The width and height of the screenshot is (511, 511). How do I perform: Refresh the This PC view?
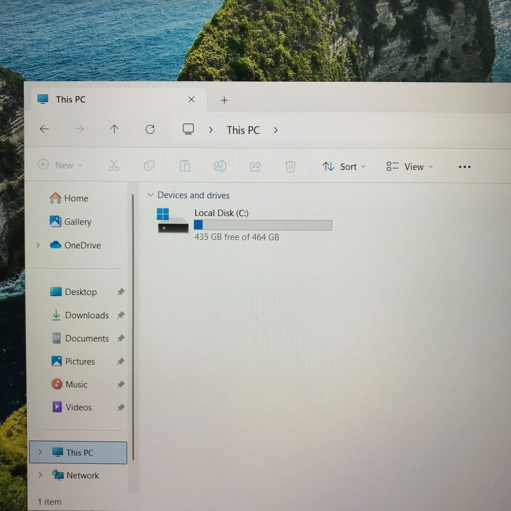tap(150, 129)
